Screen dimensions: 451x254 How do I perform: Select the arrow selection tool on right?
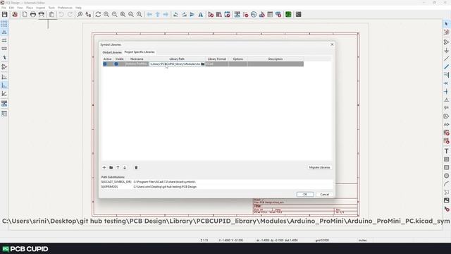446,23
